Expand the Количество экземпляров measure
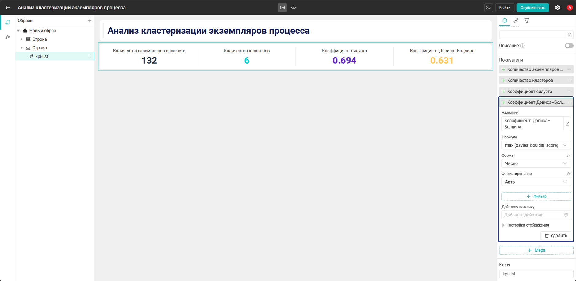Image resolution: width=576 pixels, height=281 pixels. tap(536, 69)
